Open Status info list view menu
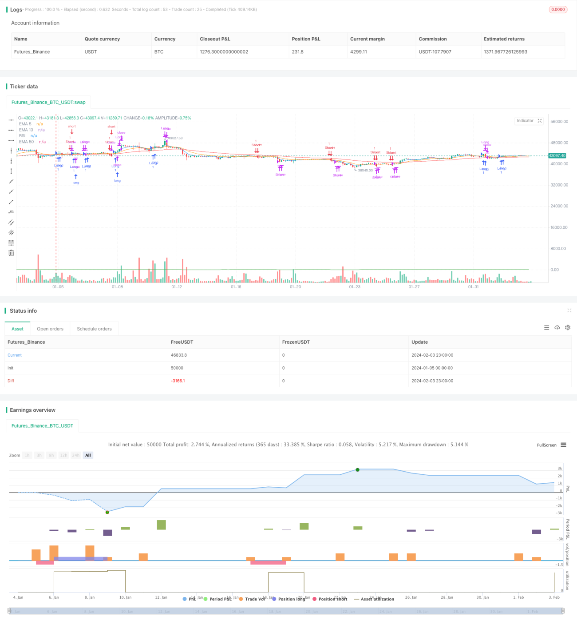The height and width of the screenshot is (624, 577). [x=546, y=327]
